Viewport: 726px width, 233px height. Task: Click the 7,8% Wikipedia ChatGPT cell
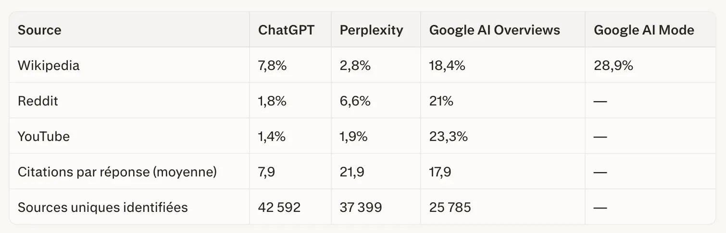coord(272,65)
